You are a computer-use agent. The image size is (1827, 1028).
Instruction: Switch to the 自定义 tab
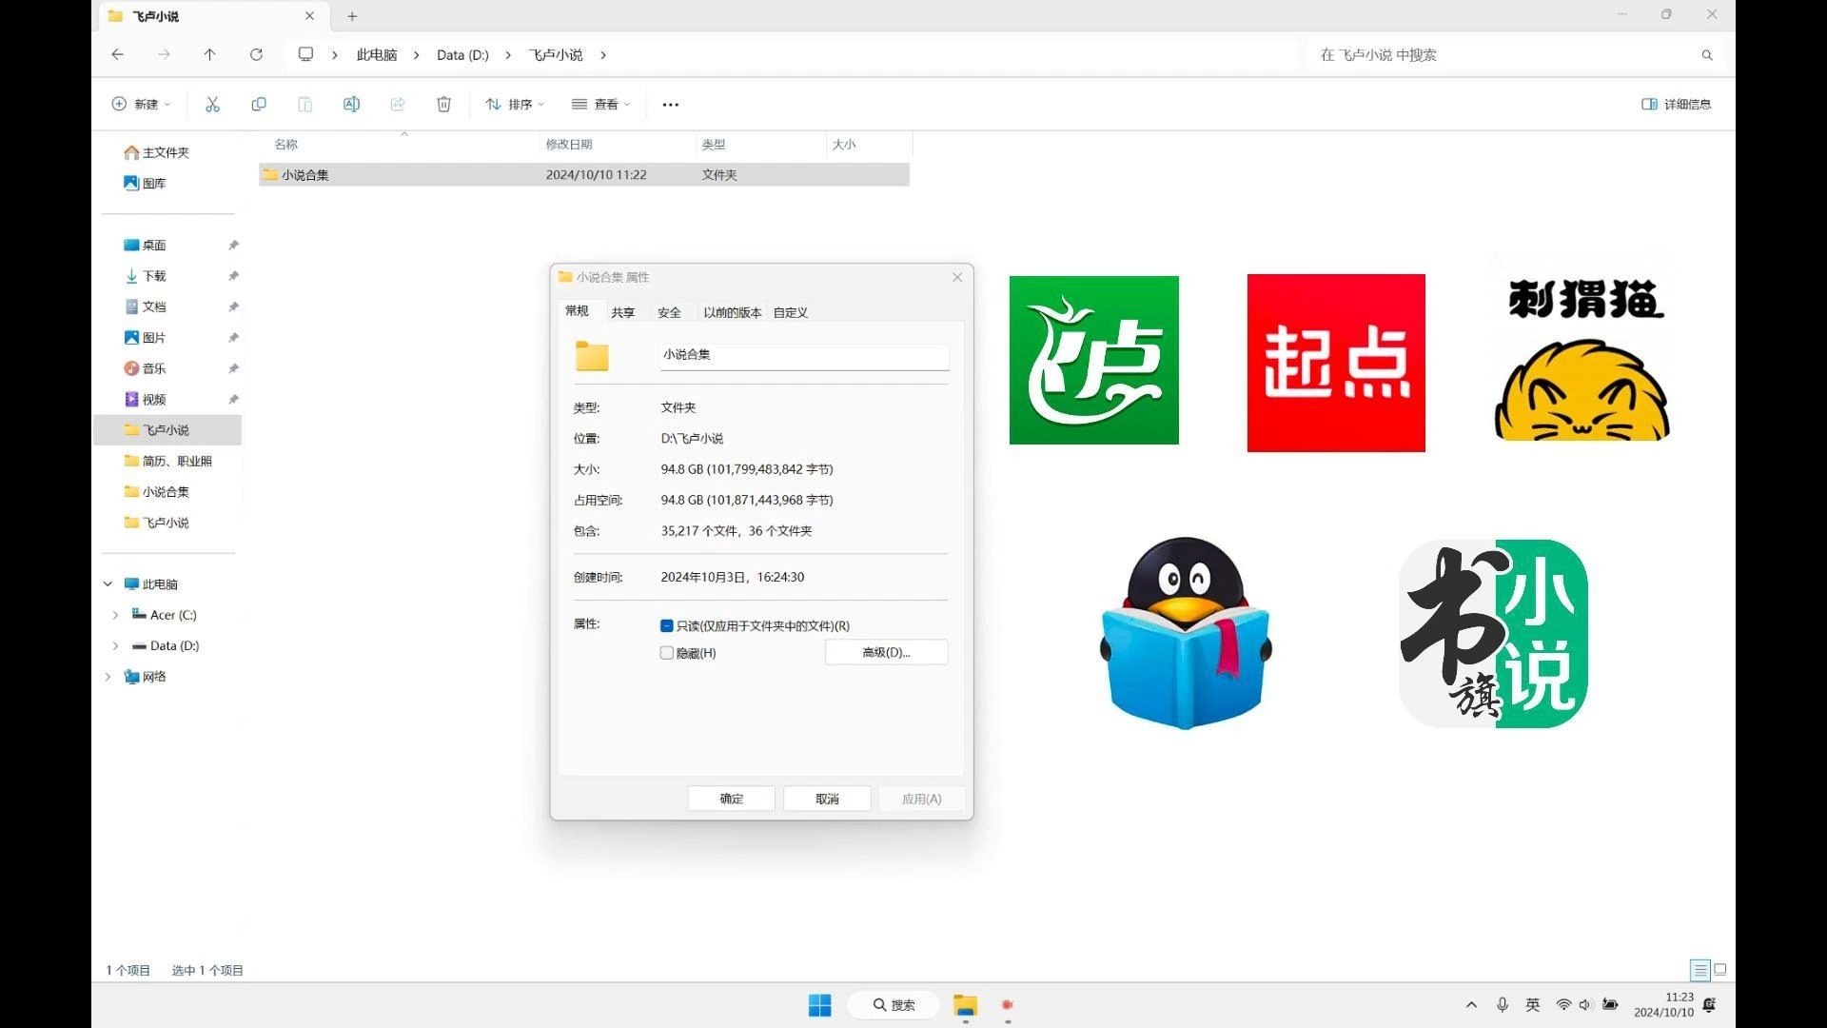(x=790, y=312)
